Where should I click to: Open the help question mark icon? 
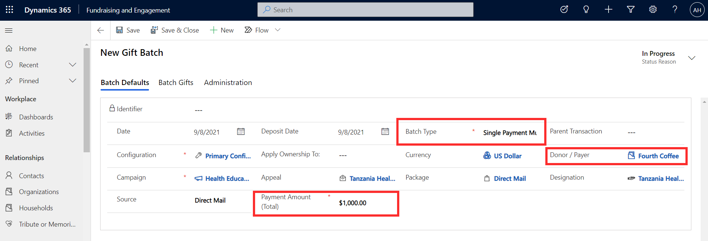pyautogui.click(x=675, y=10)
